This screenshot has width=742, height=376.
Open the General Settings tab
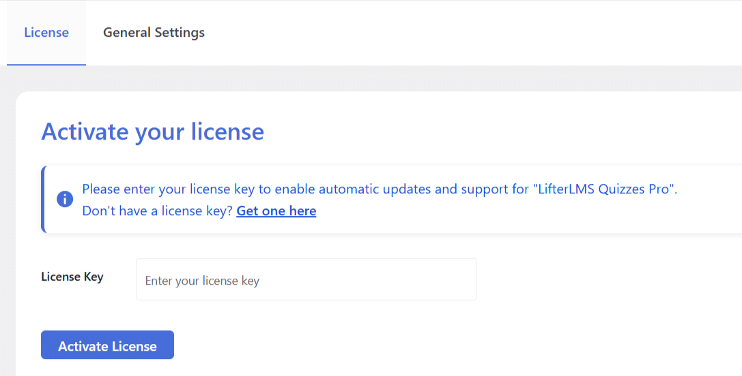point(154,33)
